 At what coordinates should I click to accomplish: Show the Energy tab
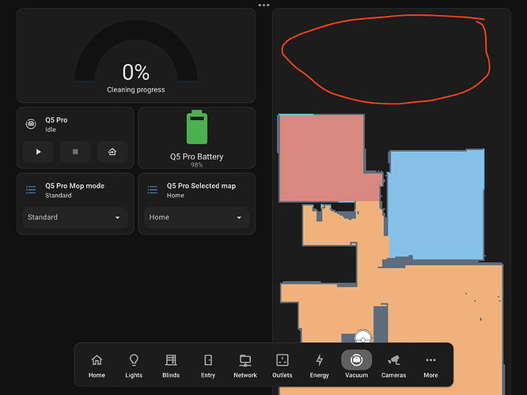click(320, 365)
